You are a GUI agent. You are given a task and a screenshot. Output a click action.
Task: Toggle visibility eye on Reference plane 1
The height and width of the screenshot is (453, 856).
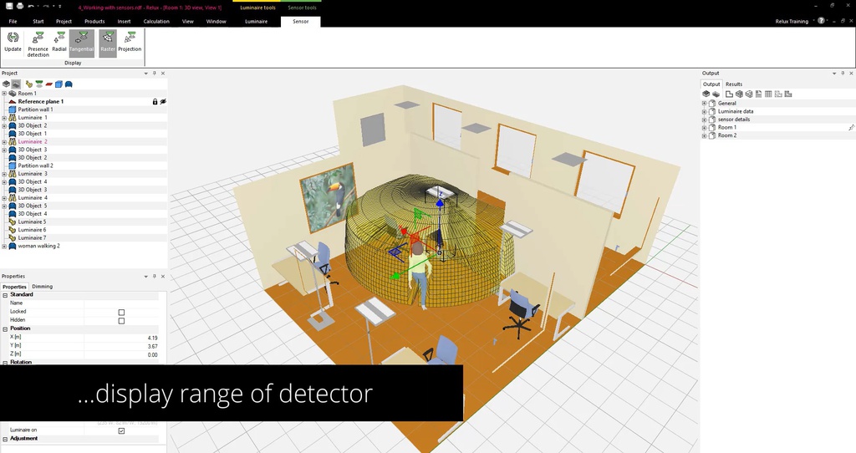click(x=163, y=101)
